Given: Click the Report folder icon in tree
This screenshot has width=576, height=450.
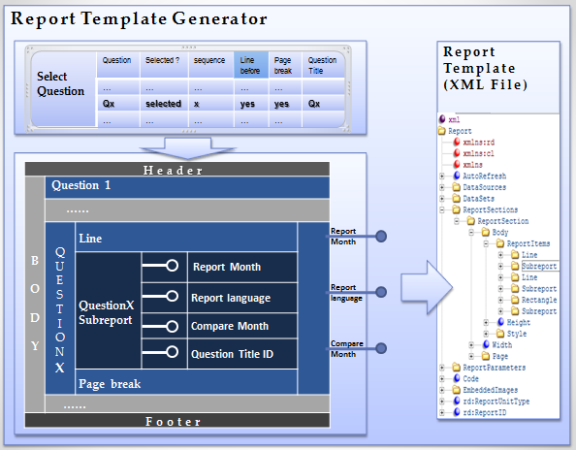Looking at the screenshot, I should coord(442,131).
